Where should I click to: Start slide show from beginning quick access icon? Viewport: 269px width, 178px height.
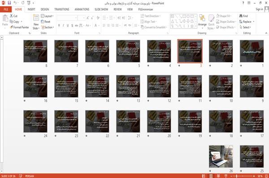click(29, 3)
